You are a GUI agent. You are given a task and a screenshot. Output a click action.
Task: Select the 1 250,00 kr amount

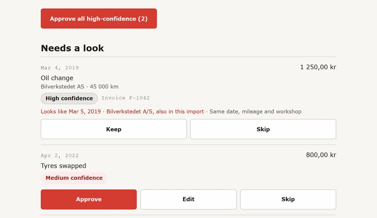click(318, 67)
